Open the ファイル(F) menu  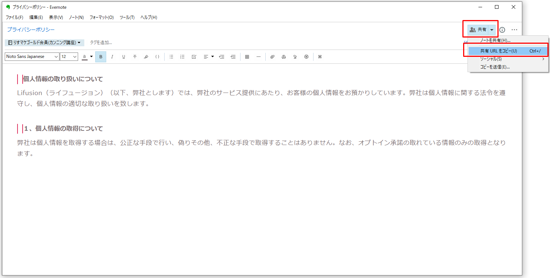coord(15,17)
